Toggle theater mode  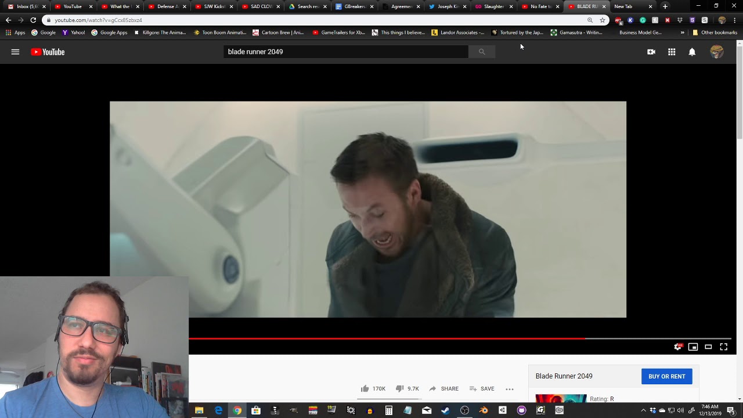coord(708,347)
